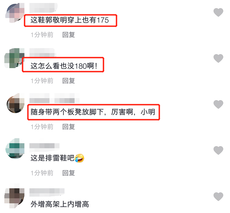Reply to the 随身带两个板凳放脚下 comment

pyautogui.click(x=69, y=127)
